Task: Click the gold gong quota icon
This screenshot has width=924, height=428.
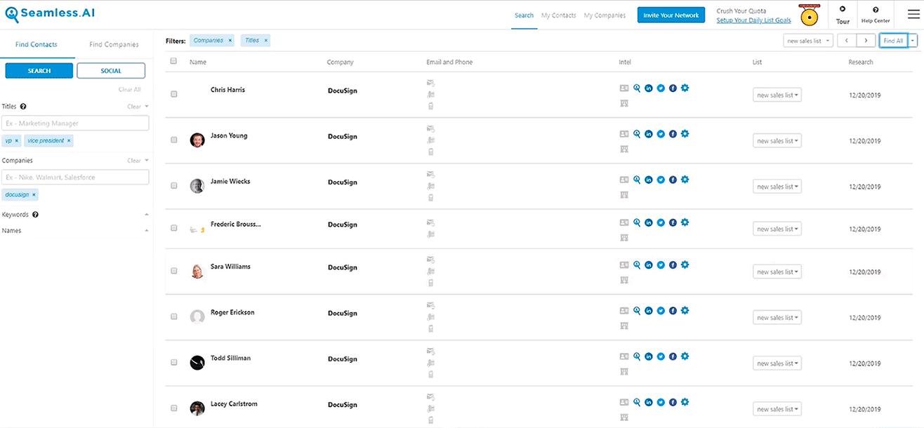Action: coord(808,15)
